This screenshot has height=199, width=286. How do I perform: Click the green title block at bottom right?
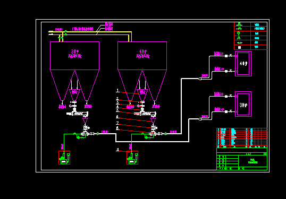click(x=242, y=159)
